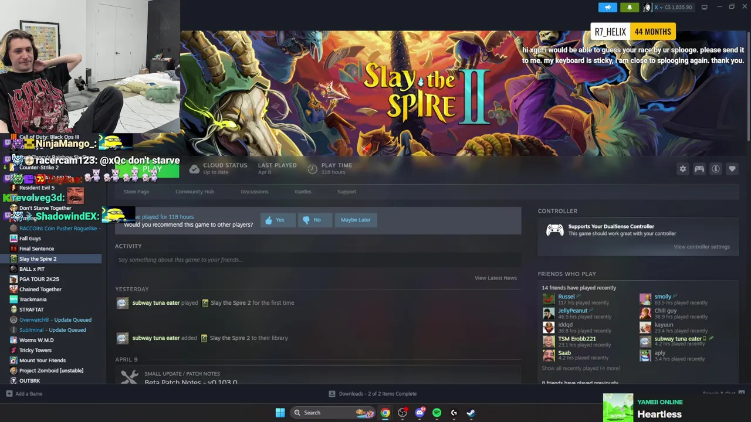Select STRAFTAT in library list
The width and height of the screenshot is (751, 422).
point(31,309)
